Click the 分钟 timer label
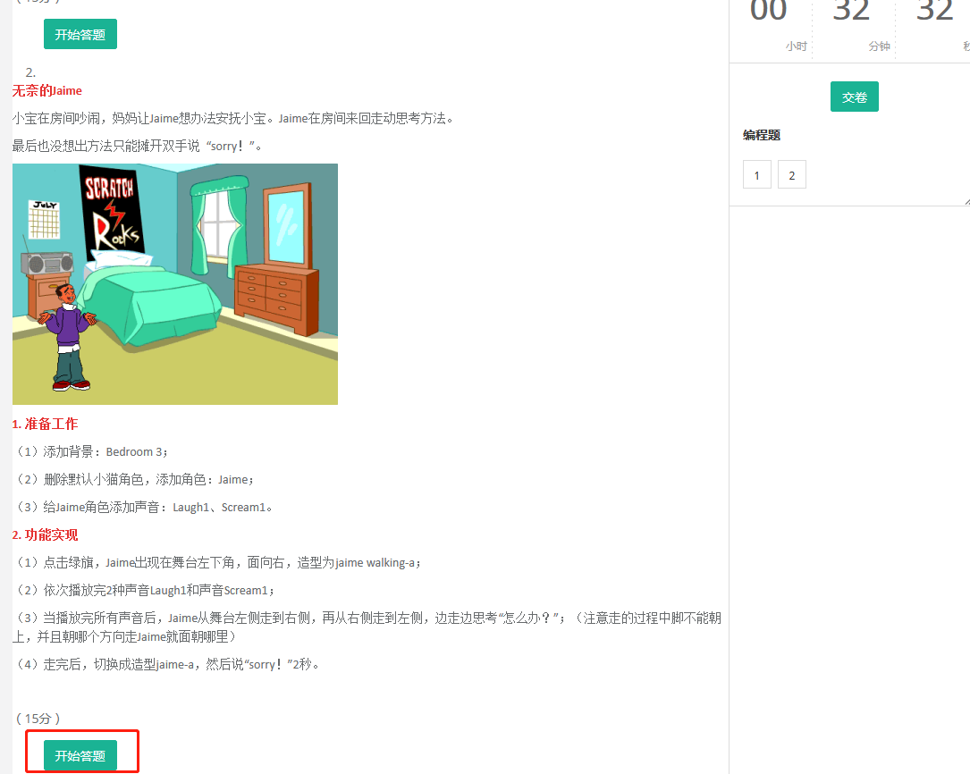This screenshot has width=970, height=774. point(879,46)
